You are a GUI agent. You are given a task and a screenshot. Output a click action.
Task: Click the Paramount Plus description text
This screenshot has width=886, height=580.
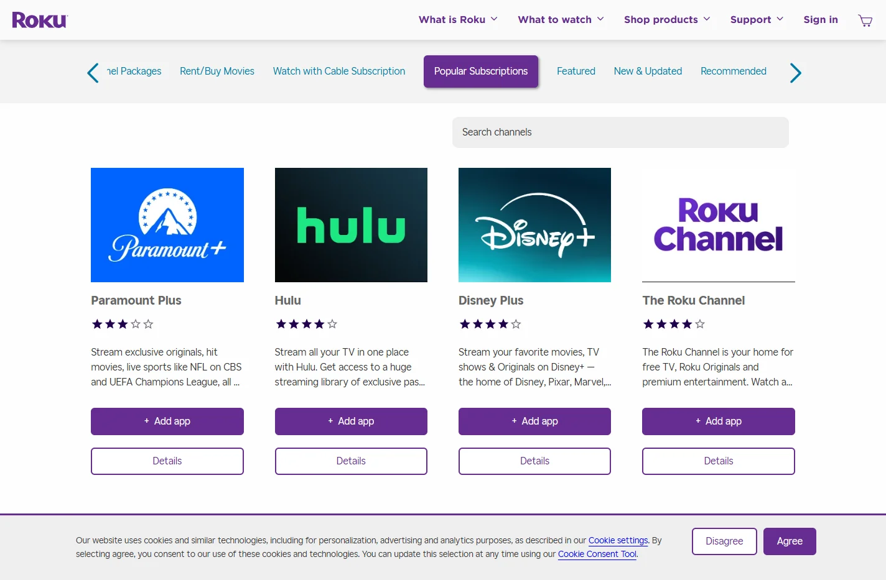(x=167, y=367)
